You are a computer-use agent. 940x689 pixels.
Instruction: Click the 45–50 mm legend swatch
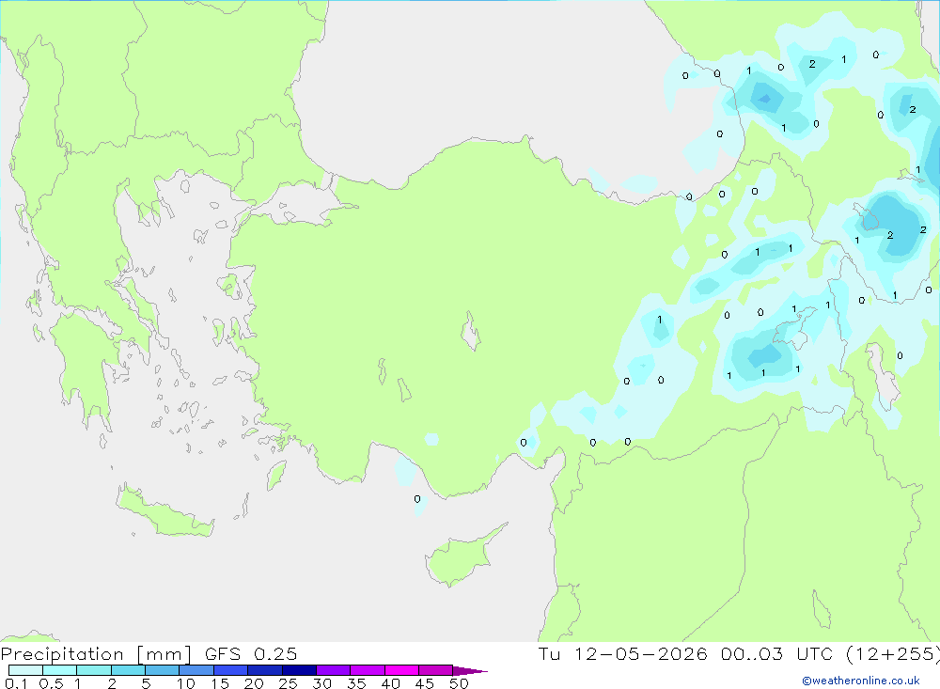click(436, 670)
